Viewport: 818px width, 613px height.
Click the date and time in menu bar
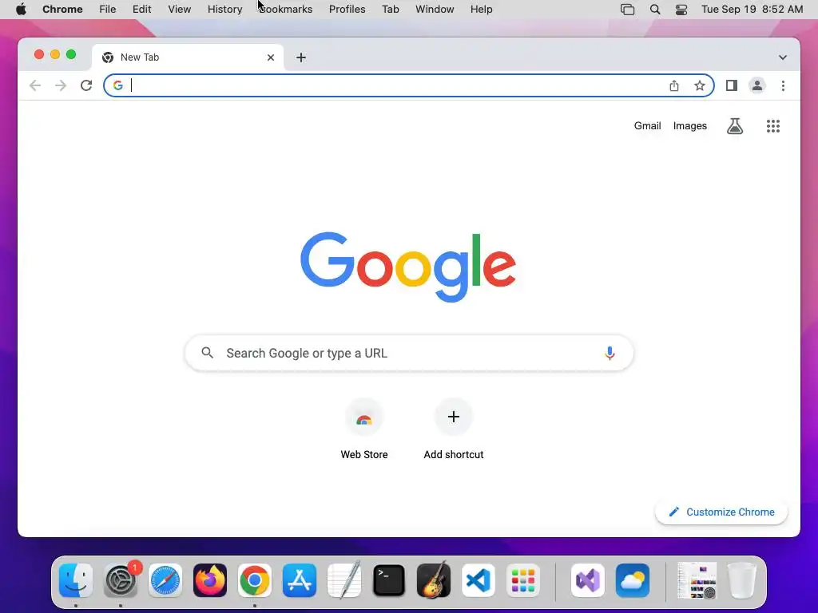(x=752, y=9)
